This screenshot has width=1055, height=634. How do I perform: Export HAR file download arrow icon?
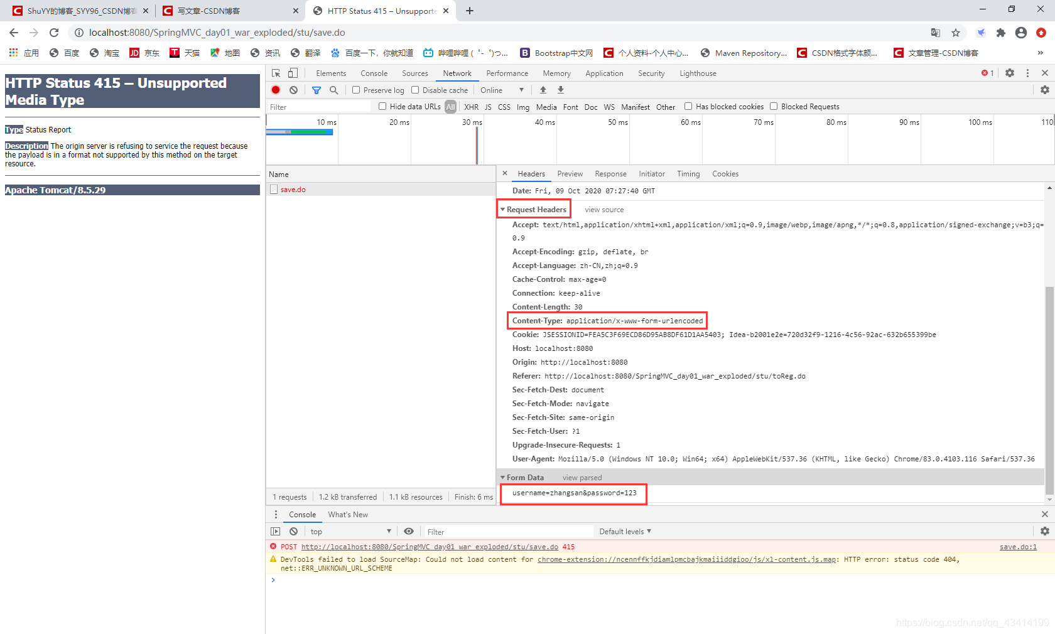tap(561, 90)
